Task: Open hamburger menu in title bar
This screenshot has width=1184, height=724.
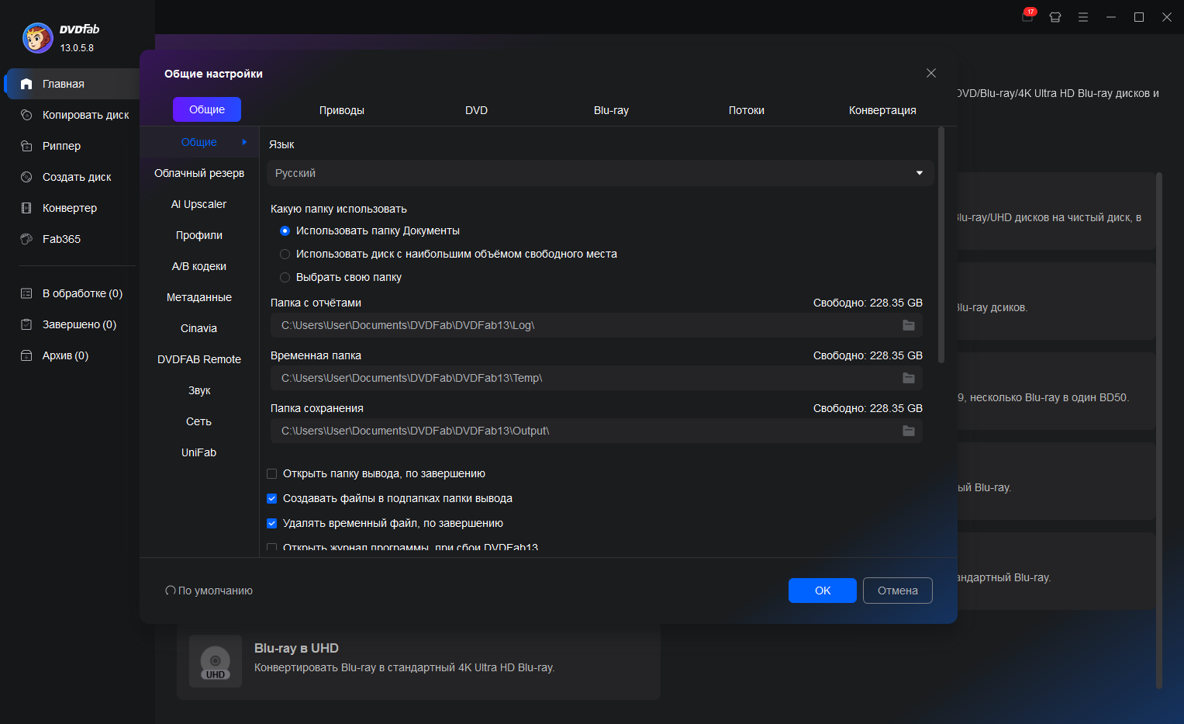Action: 1083,17
